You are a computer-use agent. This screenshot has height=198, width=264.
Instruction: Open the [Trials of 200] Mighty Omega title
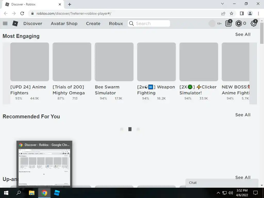click(69, 90)
